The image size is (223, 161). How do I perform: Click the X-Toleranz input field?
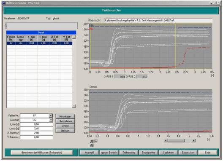click(37, 133)
